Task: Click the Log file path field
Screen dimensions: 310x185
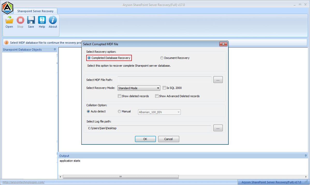Action: [149, 128]
